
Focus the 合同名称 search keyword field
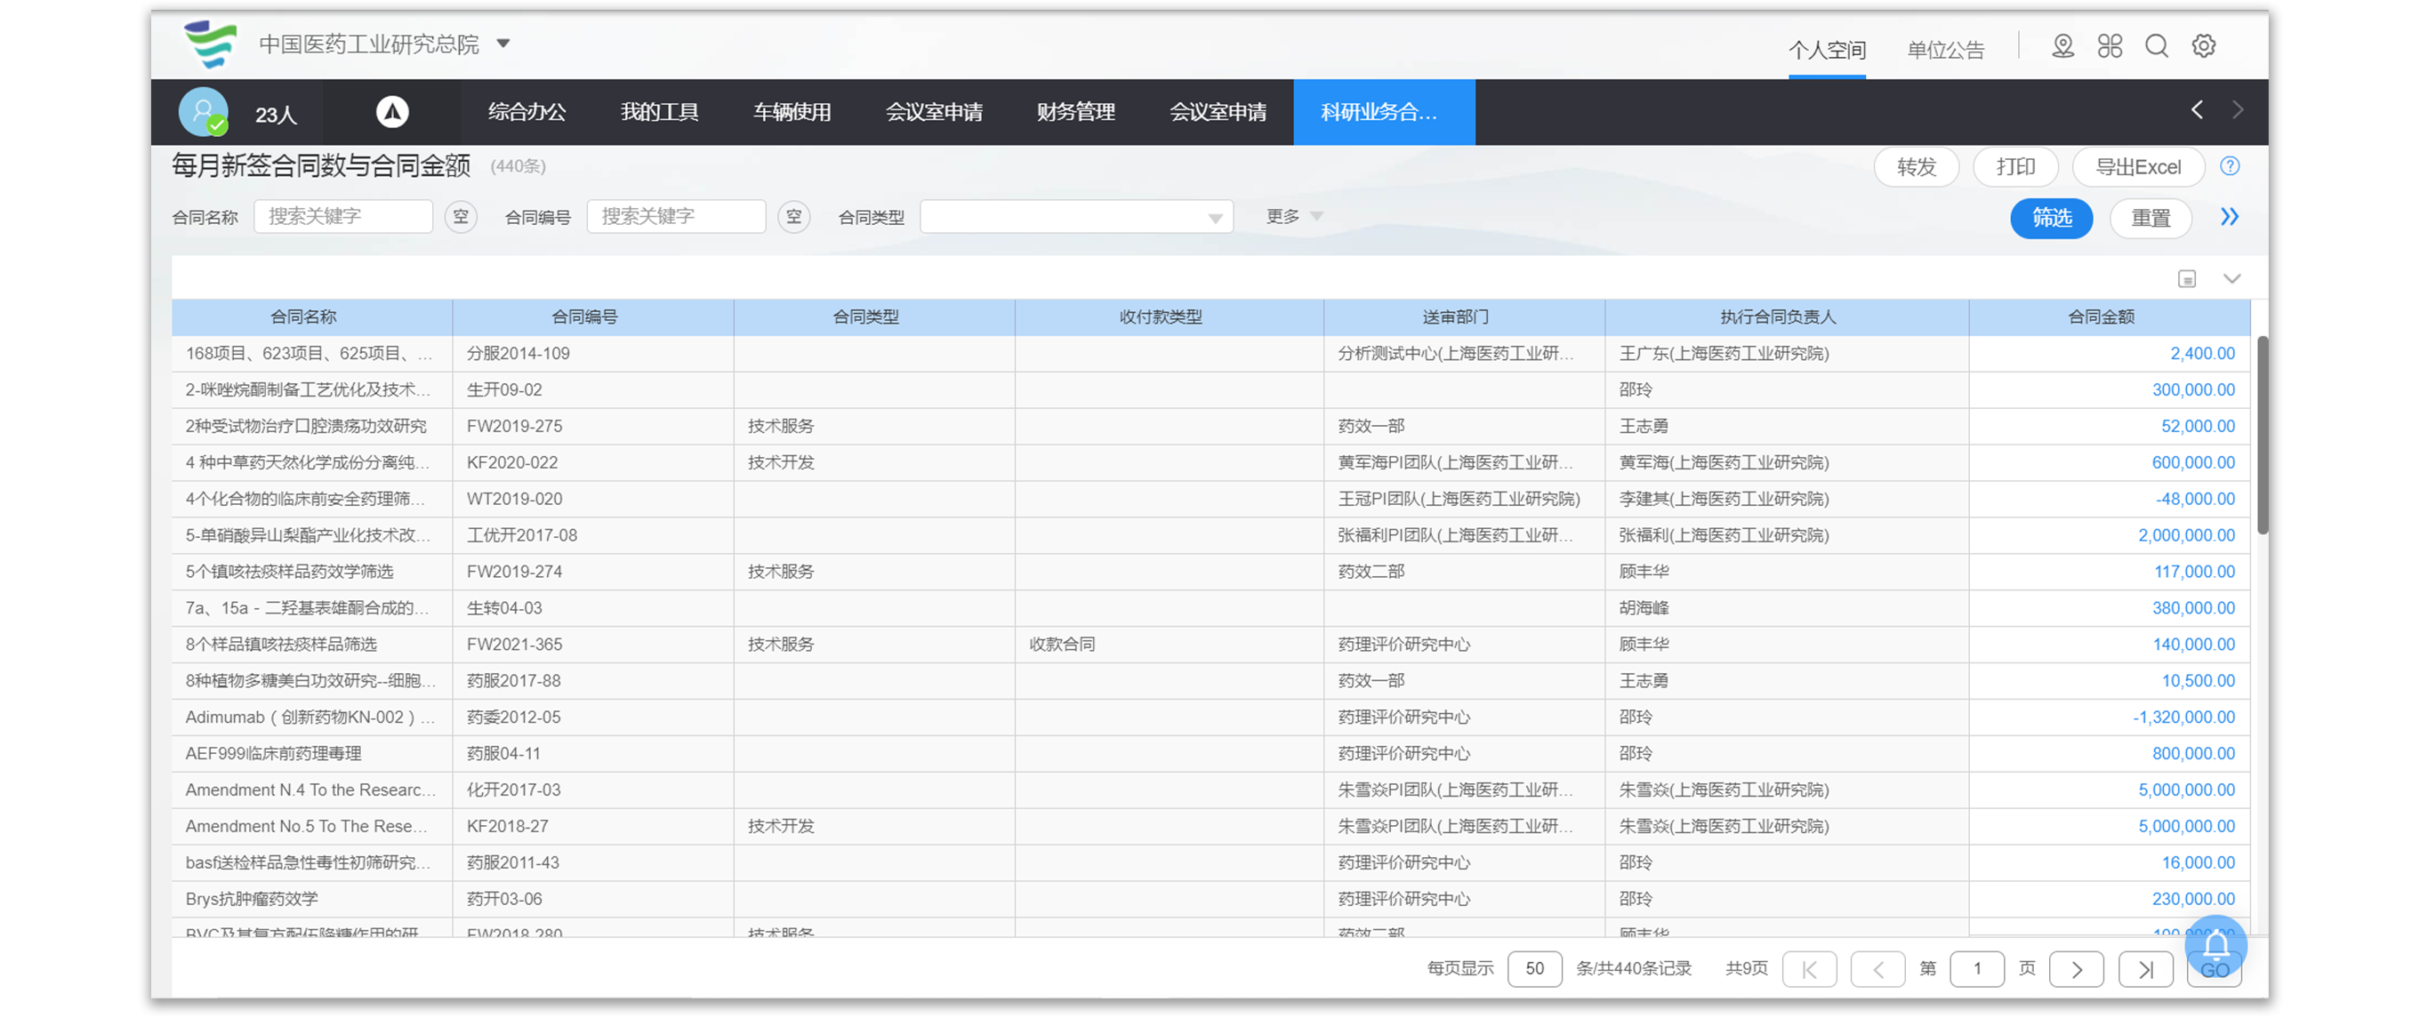(x=343, y=217)
